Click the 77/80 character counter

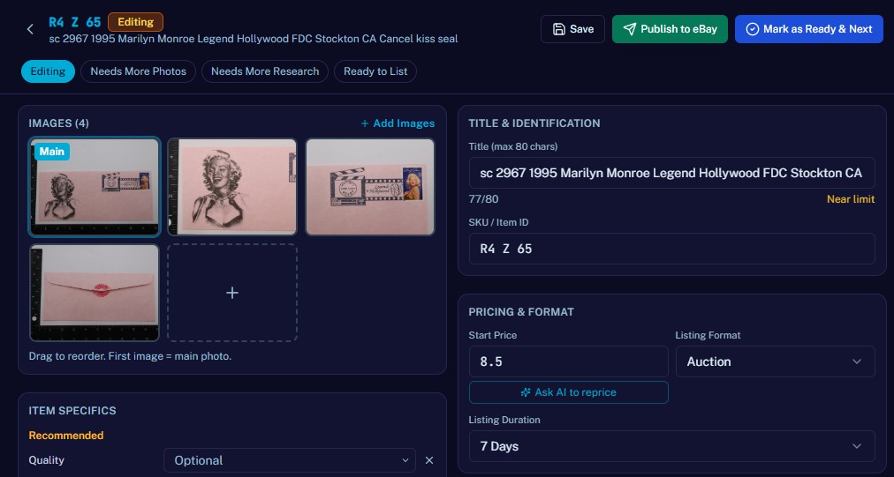(483, 199)
